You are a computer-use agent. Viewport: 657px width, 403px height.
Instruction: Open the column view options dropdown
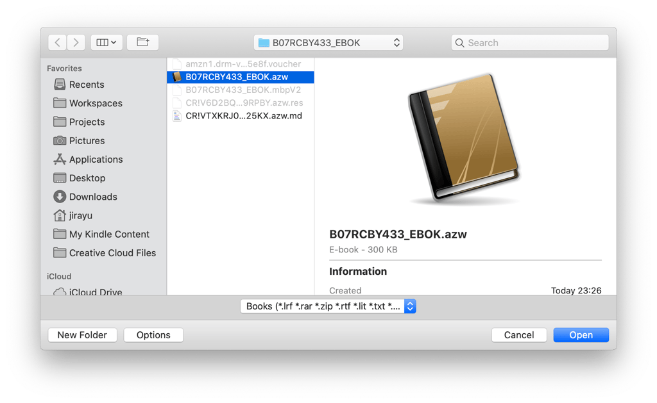[107, 43]
